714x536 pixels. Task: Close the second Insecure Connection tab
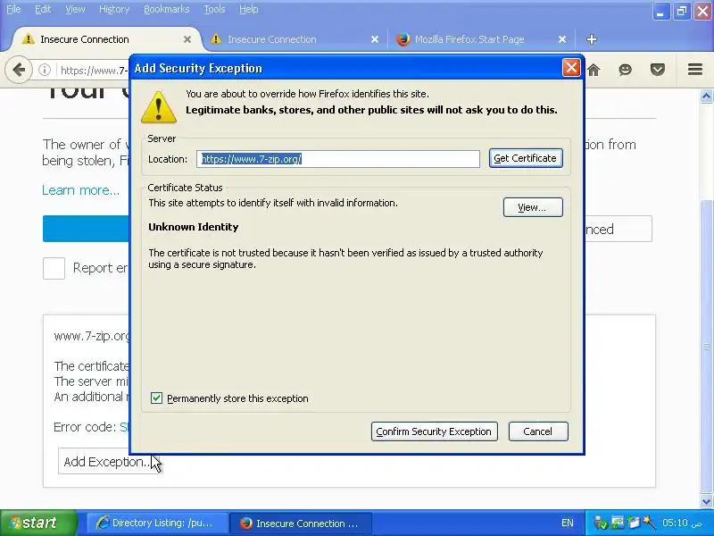pyautogui.click(x=375, y=39)
